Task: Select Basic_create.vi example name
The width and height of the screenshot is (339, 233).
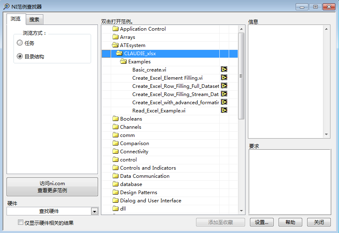Action: point(149,70)
